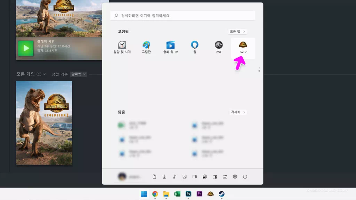
Task: Click the Jurassic World icon on taskbar
Action: 210,194
